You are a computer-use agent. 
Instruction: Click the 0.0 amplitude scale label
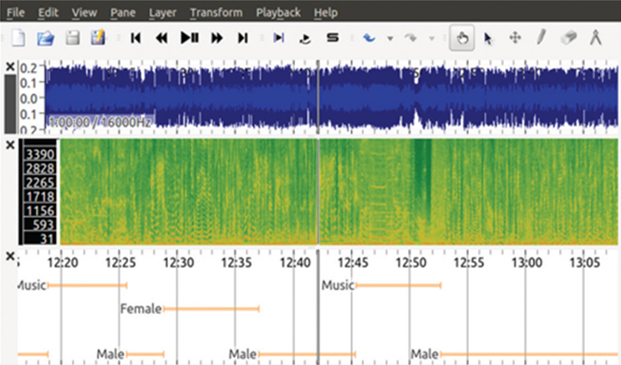click(28, 99)
